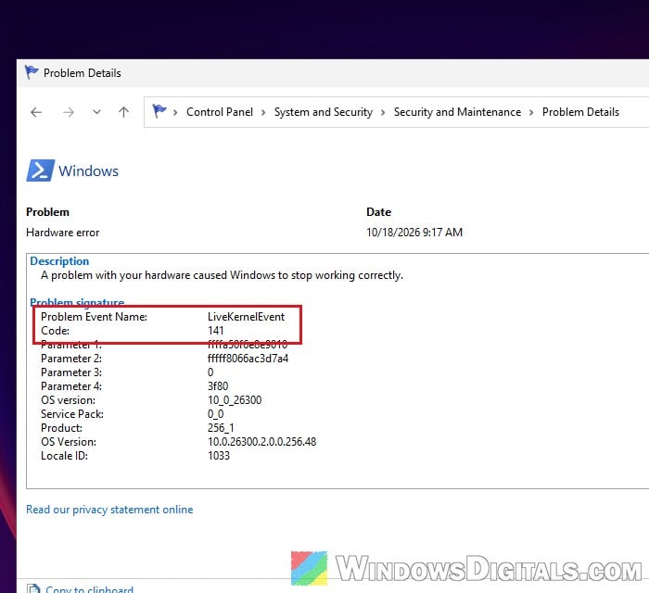This screenshot has width=649, height=593.
Task: Click the blue Windows PowerShell-style icon
Action: pyautogui.click(x=41, y=170)
